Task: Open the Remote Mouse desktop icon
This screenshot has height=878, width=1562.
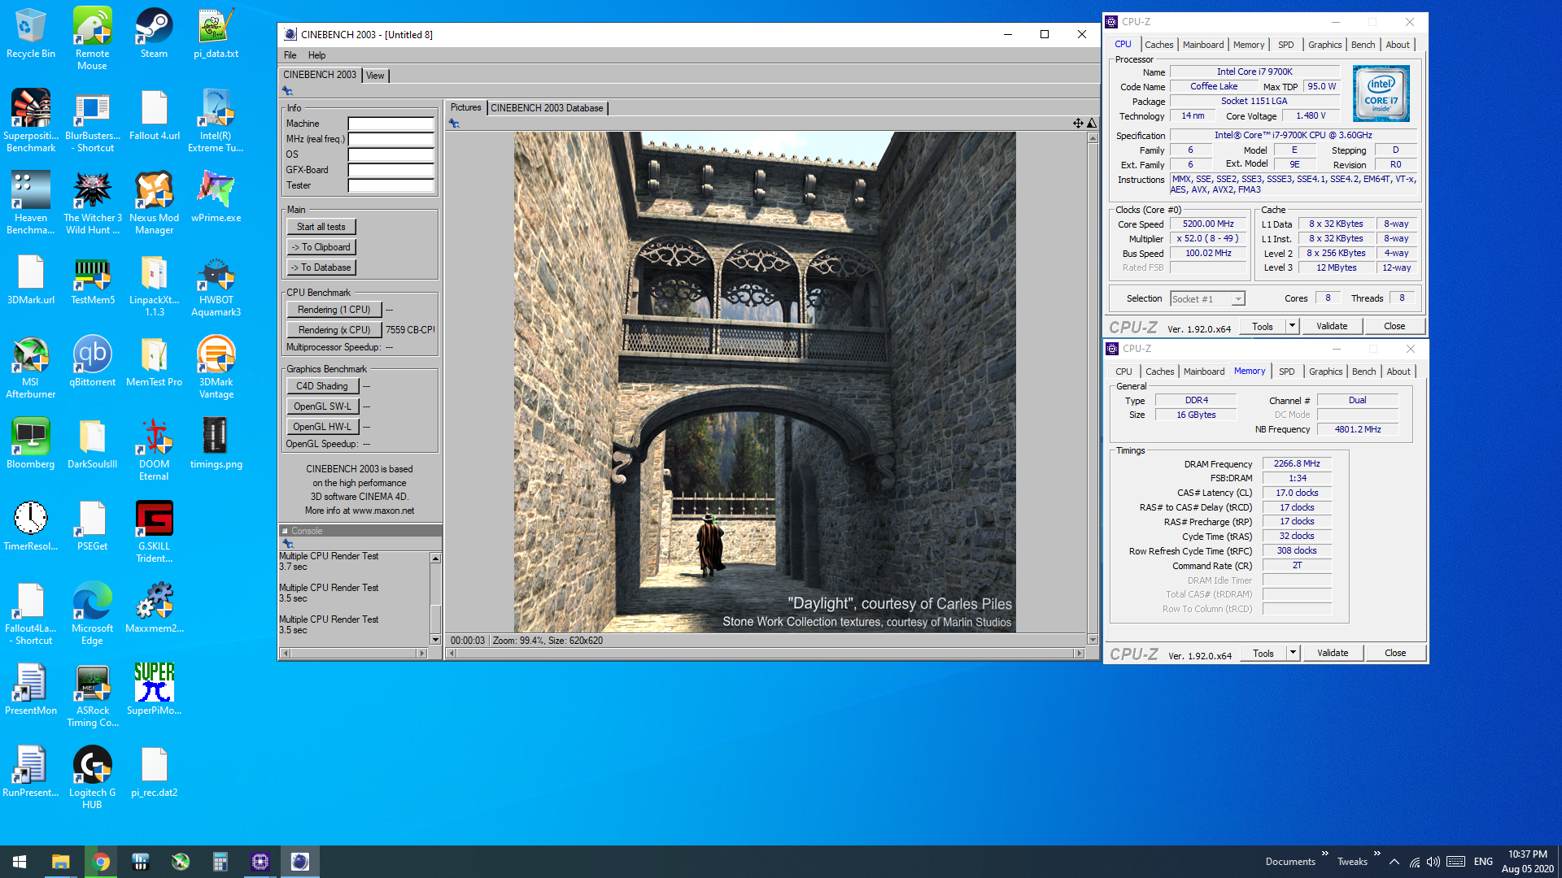Action: click(92, 39)
